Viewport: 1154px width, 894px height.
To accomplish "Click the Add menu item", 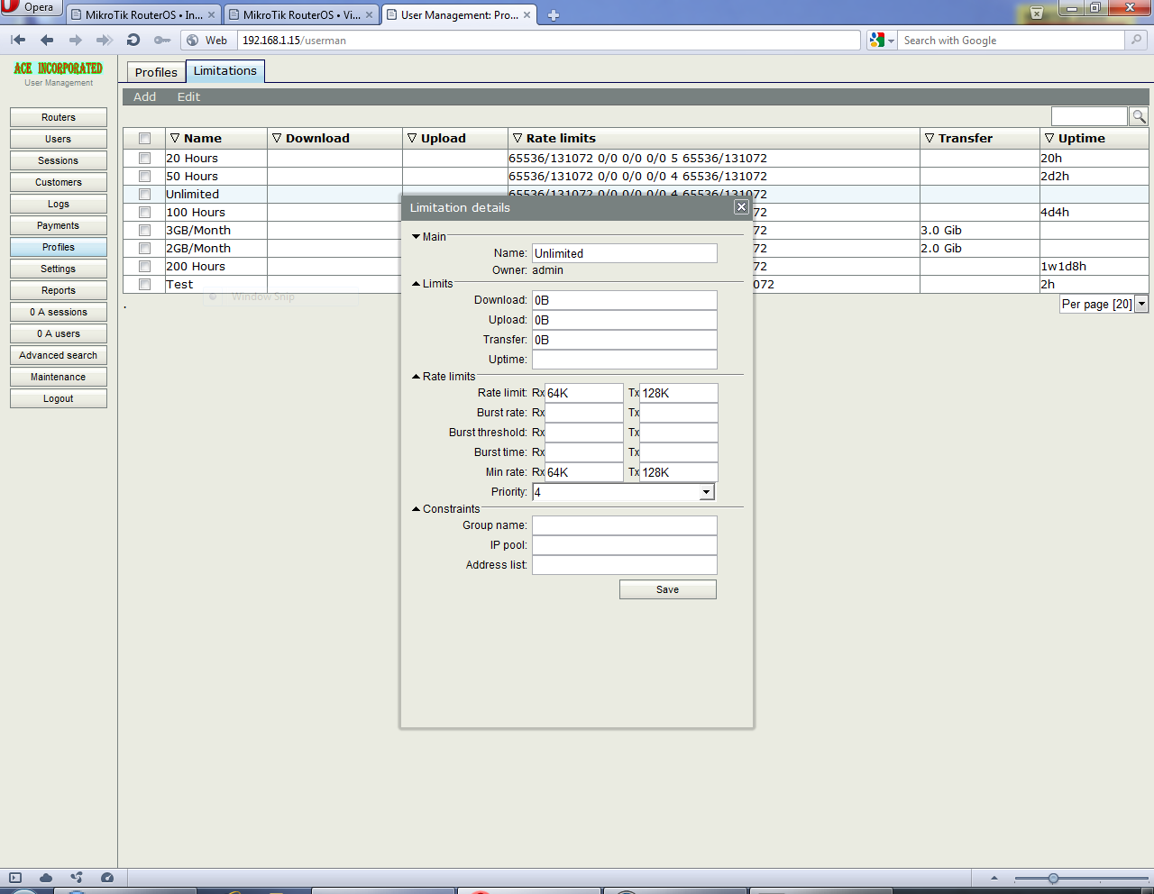I will pos(144,97).
